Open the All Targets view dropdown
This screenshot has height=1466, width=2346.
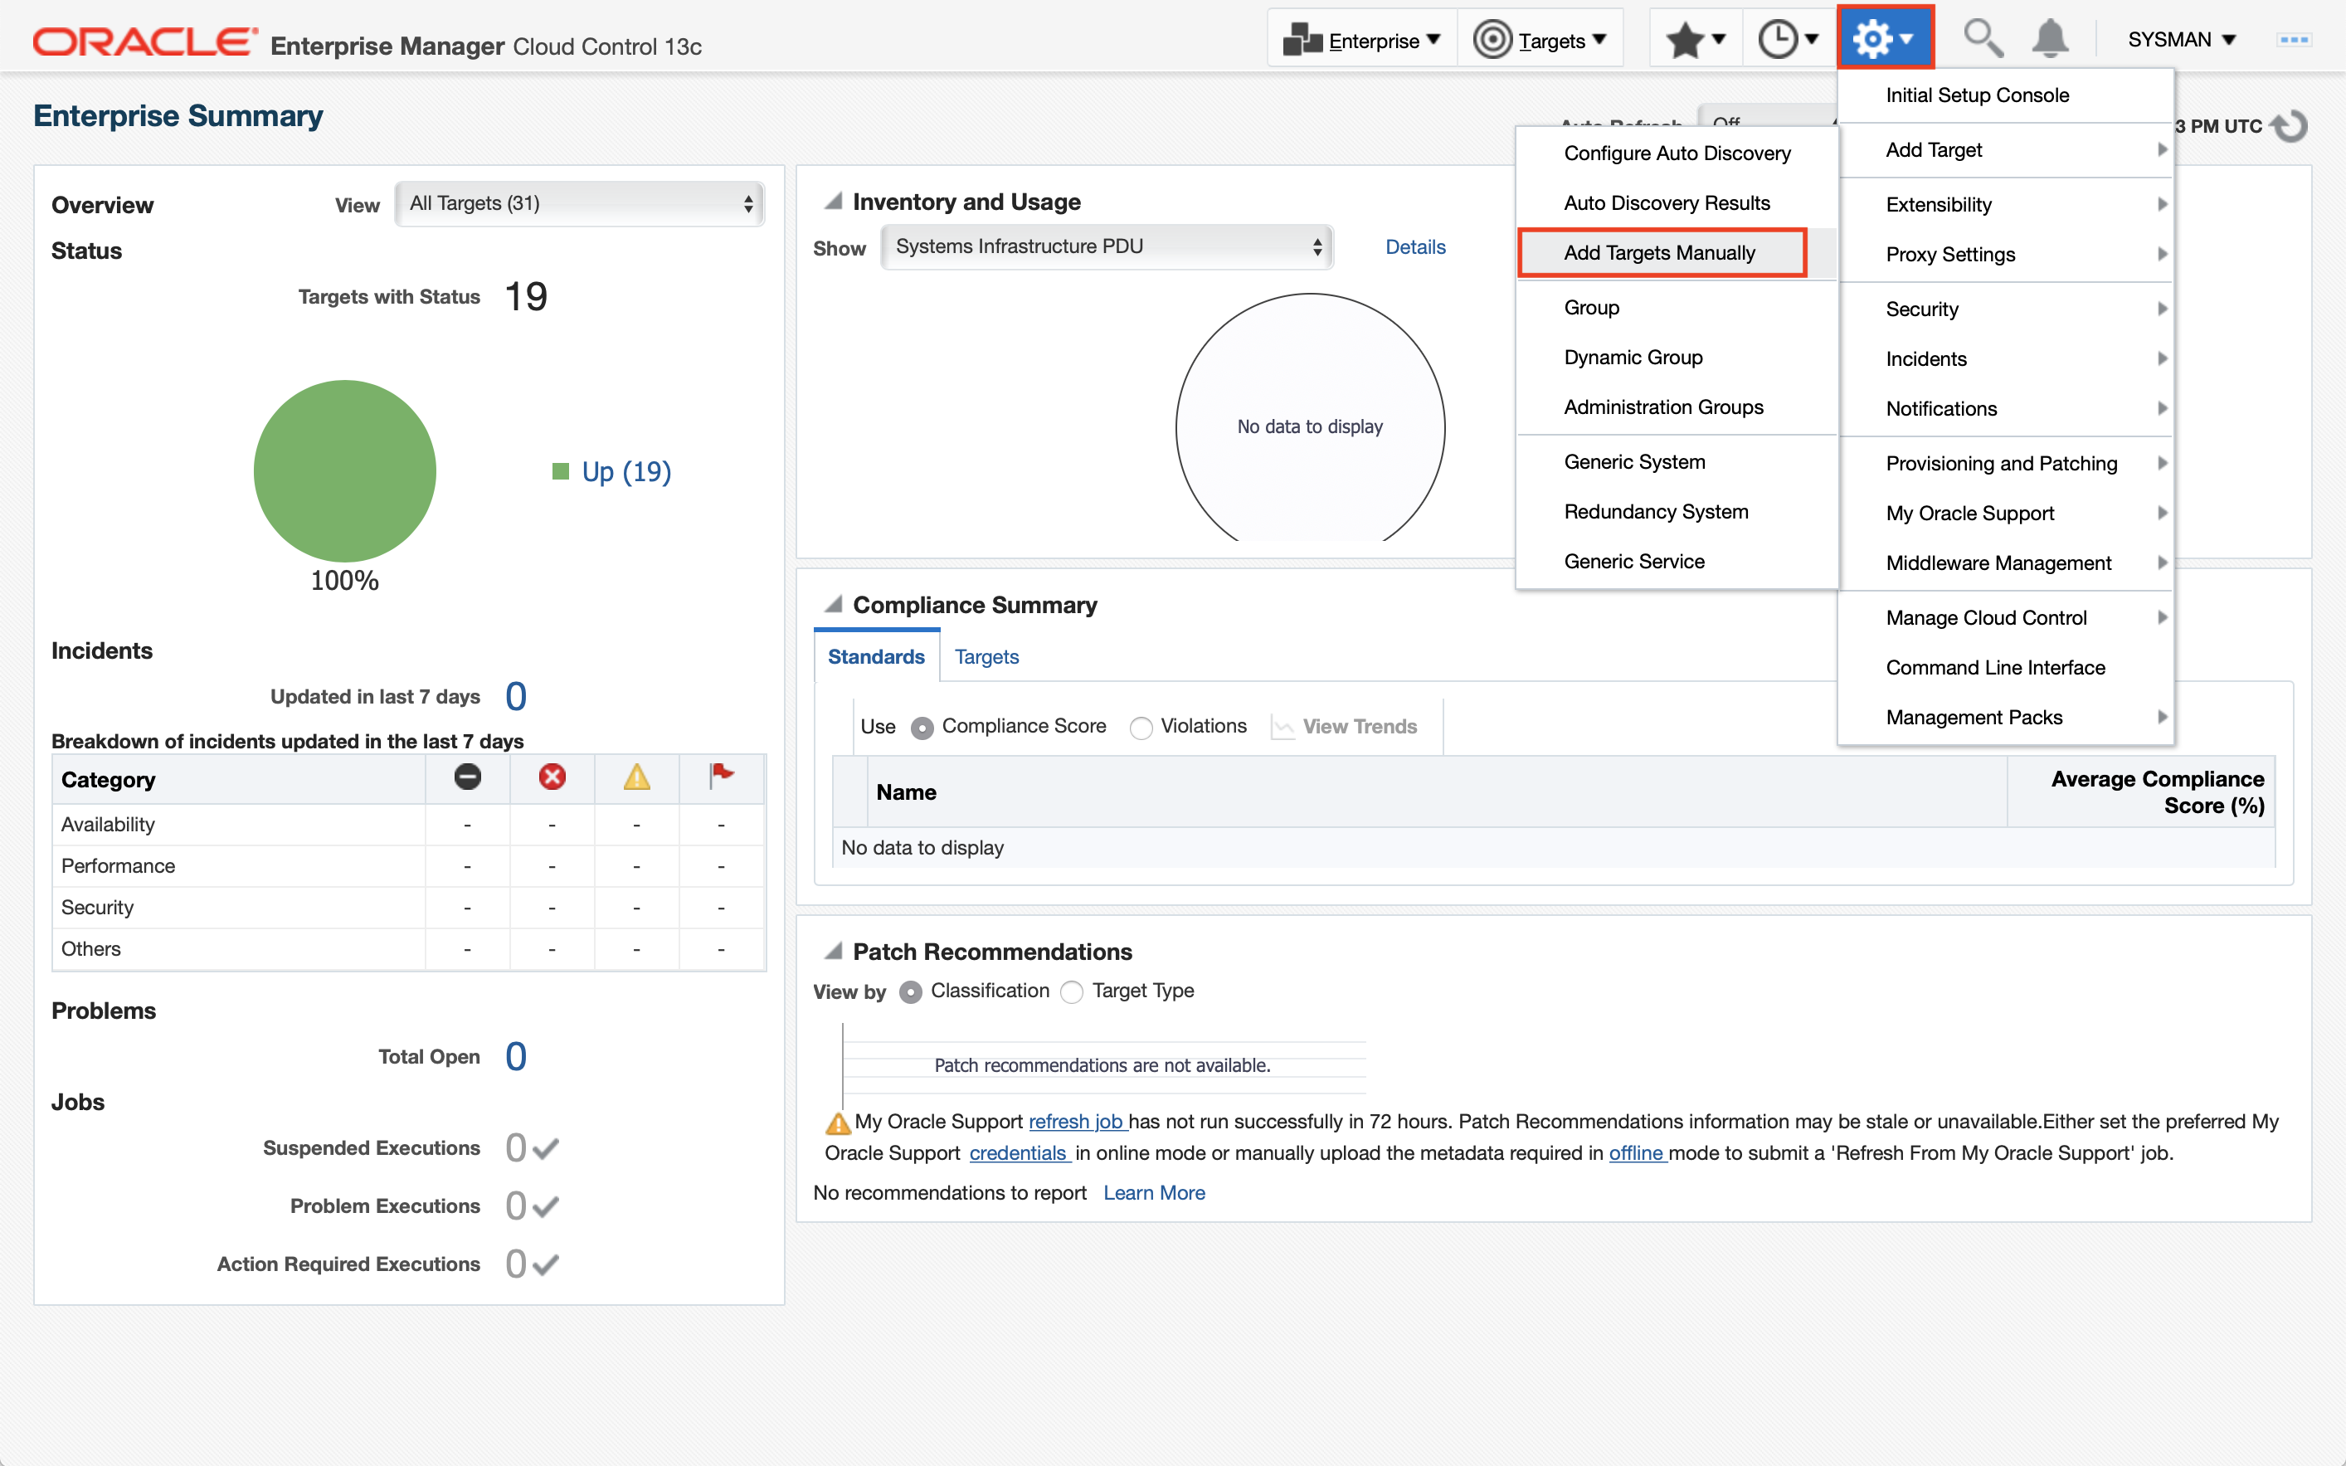point(580,203)
